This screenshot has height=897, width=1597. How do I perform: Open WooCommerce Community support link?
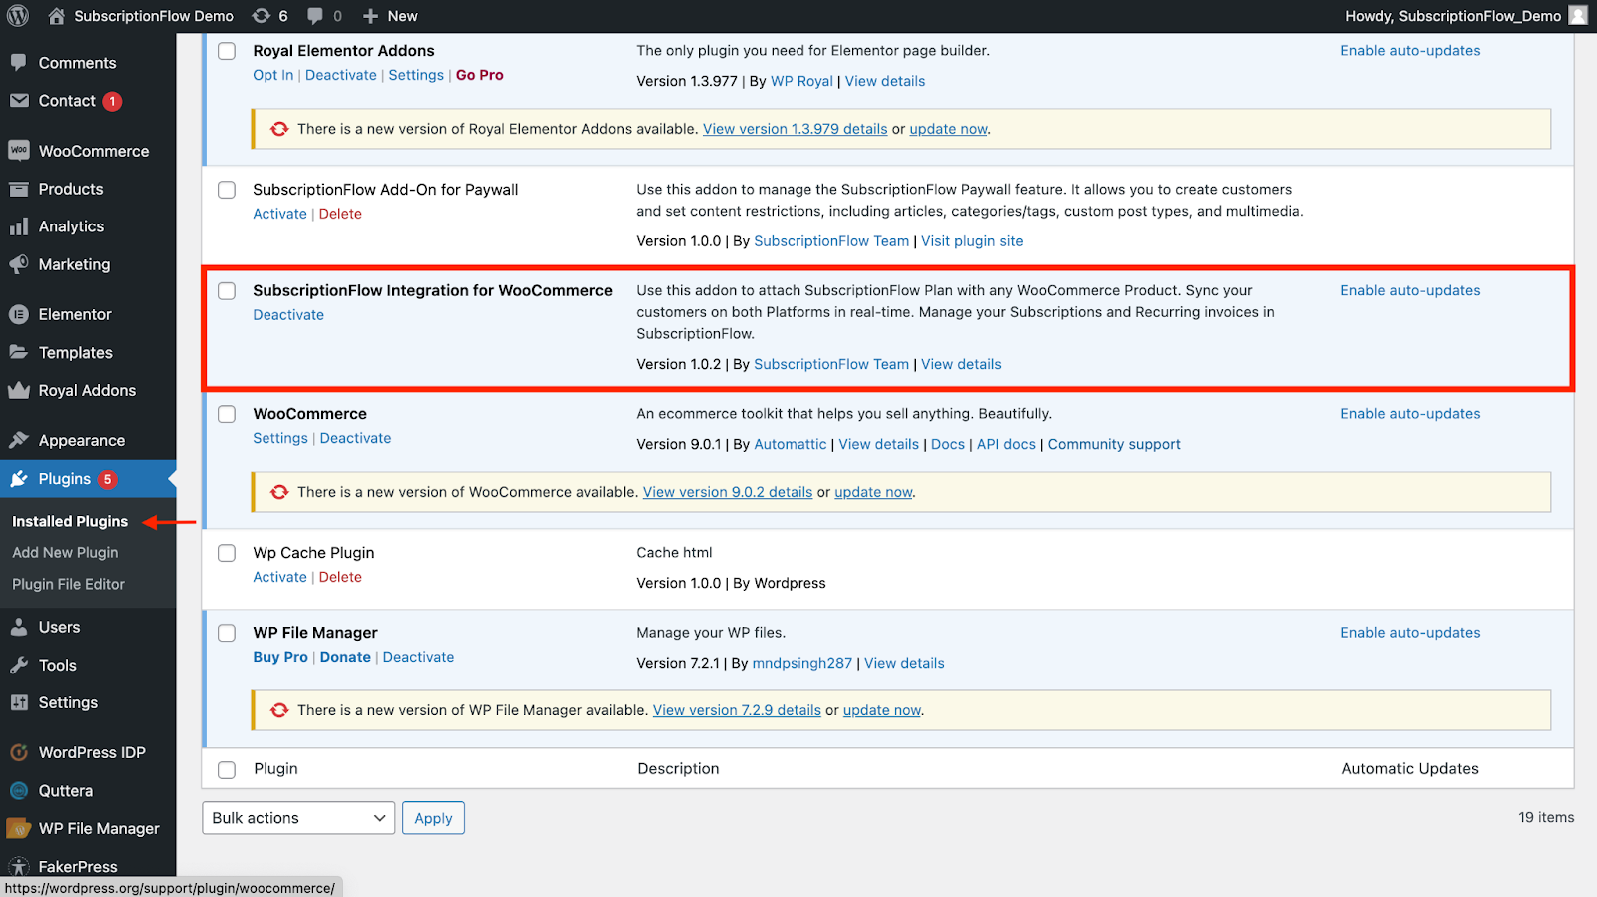1114,444
